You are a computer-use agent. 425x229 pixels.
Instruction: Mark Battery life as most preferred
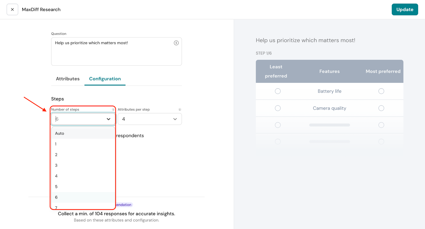pyautogui.click(x=381, y=91)
